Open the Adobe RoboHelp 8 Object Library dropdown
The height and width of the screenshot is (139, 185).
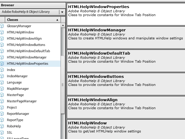[33, 12]
